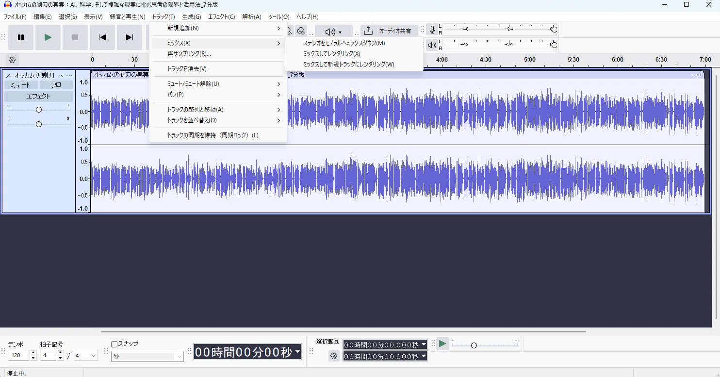Open the track panel three-dot menu
The height and width of the screenshot is (377, 720).
pos(69,76)
